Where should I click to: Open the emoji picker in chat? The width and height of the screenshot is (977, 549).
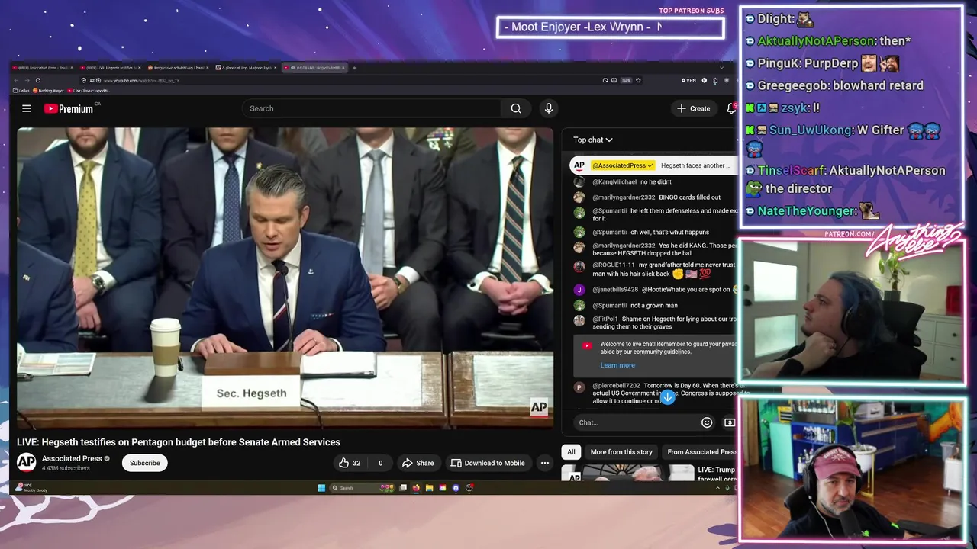coord(707,422)
